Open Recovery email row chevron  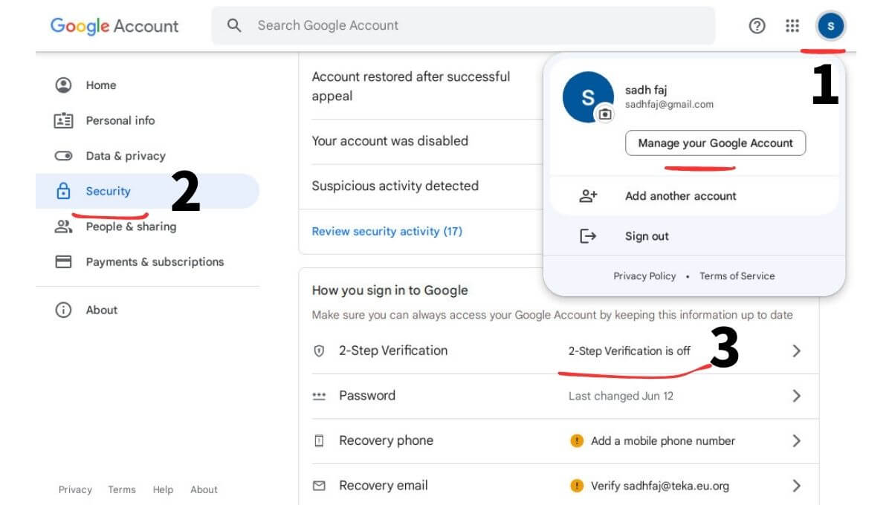point(796,486)
